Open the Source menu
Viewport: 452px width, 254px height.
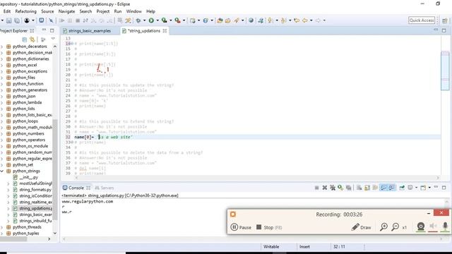(x=47, y=11)
